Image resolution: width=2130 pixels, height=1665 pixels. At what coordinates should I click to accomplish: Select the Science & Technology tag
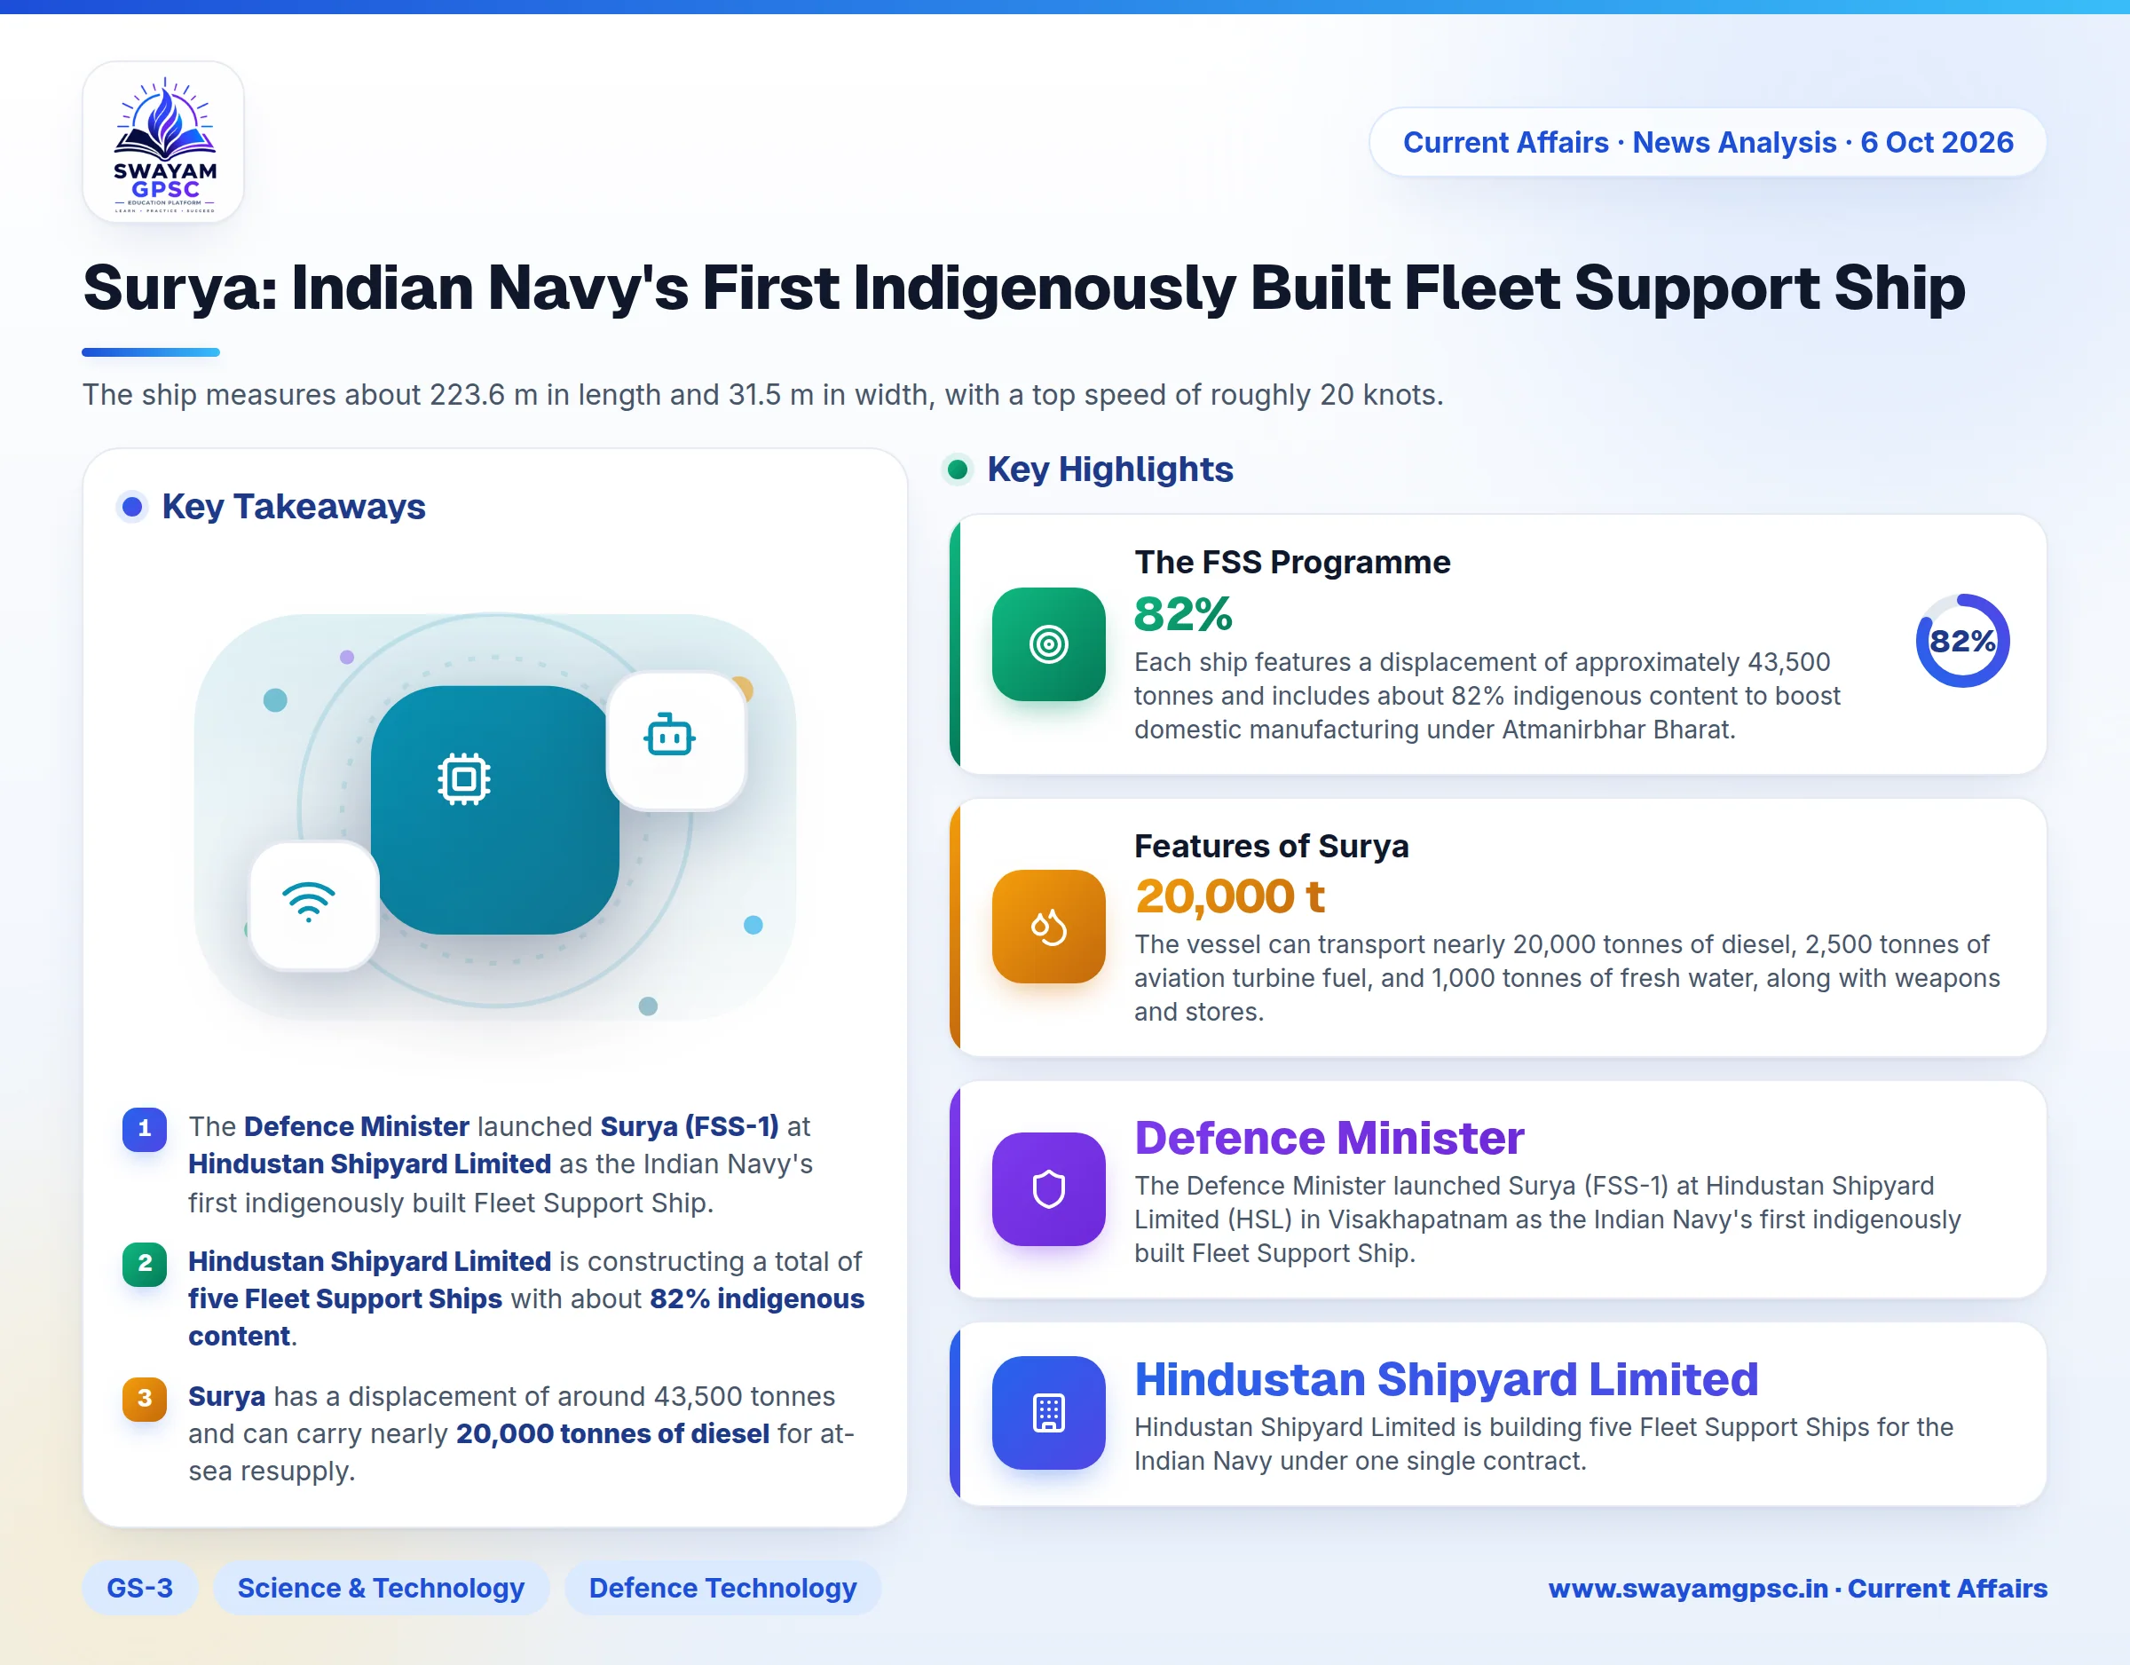[382, 1588]
